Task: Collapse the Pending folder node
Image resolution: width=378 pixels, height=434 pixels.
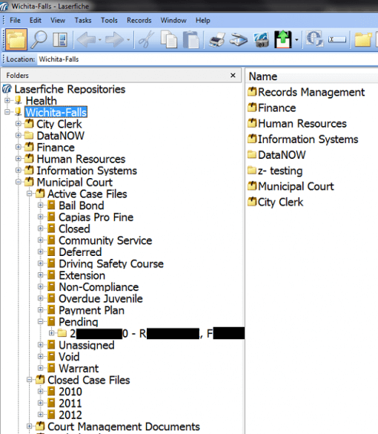Action: tap(40, 322)
